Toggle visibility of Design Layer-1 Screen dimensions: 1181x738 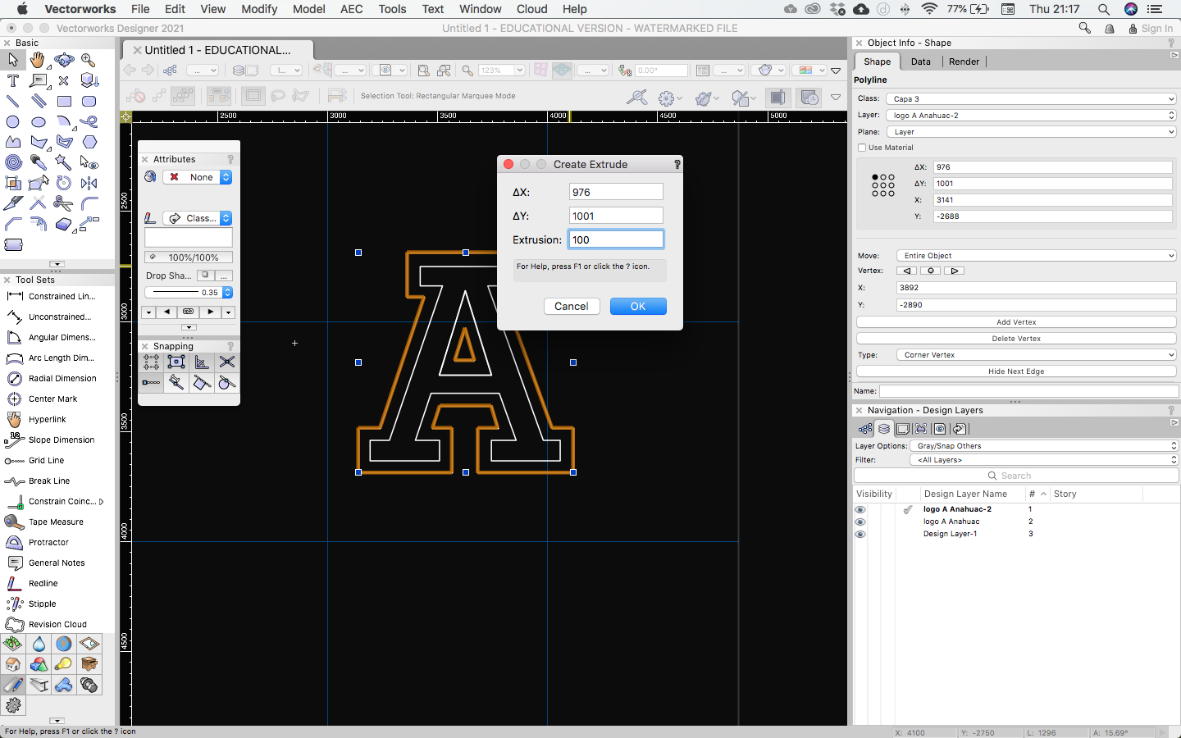point(860,534)
